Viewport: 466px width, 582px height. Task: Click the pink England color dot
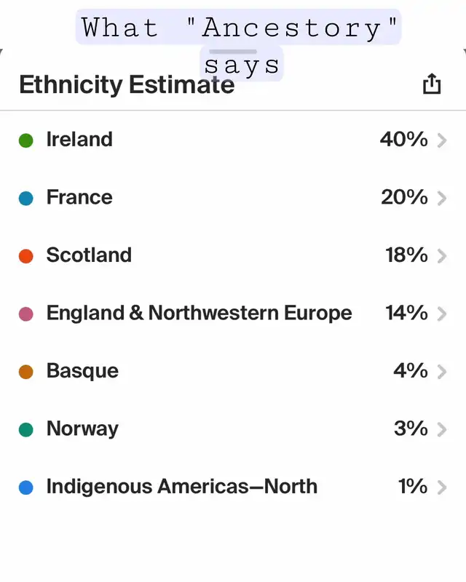(x=26, y=314)
